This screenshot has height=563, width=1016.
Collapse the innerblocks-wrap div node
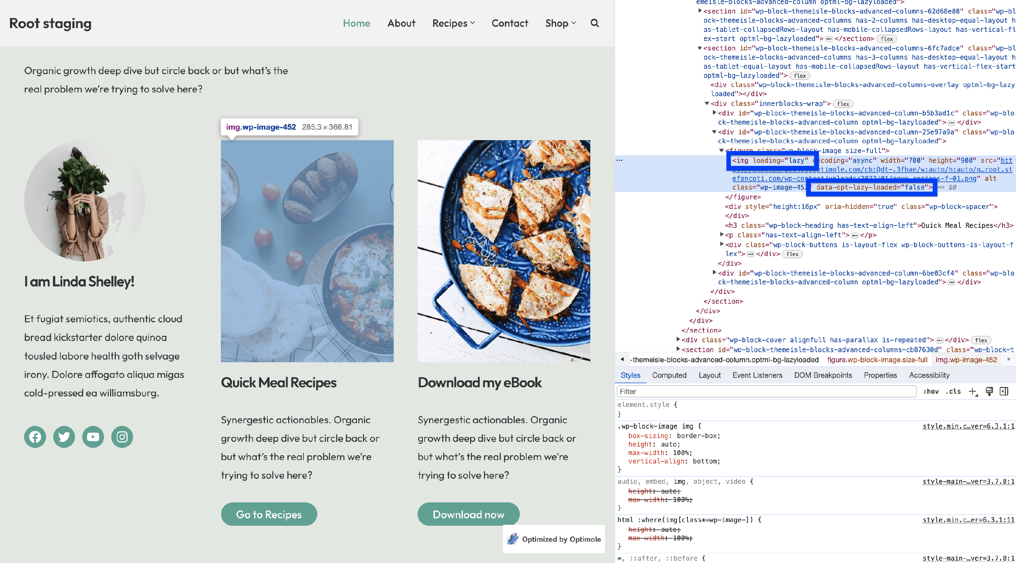pyautogui.click(x=707, y=104)
